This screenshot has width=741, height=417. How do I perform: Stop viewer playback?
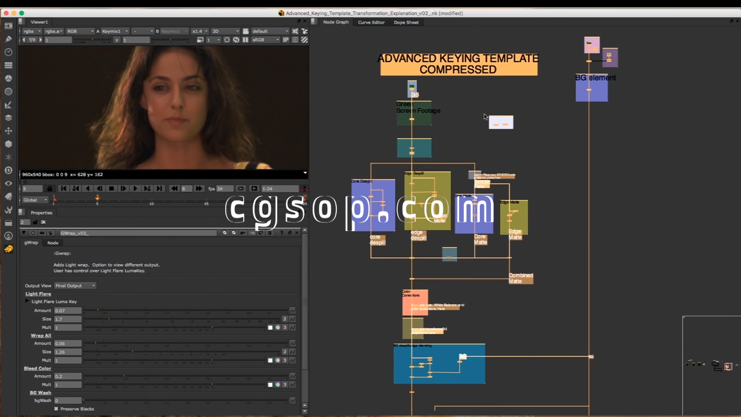pos(112,189)
